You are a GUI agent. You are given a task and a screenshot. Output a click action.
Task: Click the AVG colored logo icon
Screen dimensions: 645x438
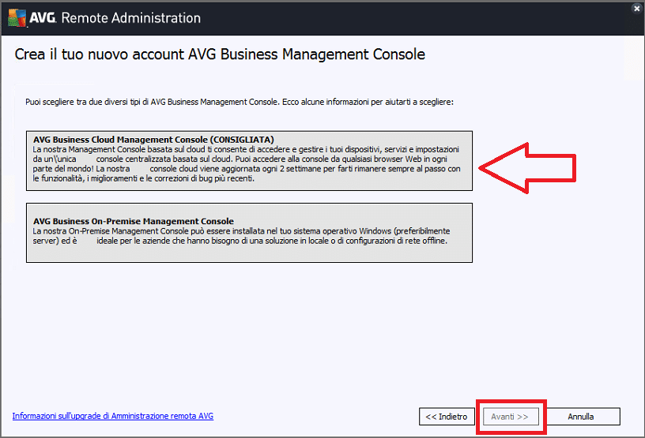click(17, 18)
